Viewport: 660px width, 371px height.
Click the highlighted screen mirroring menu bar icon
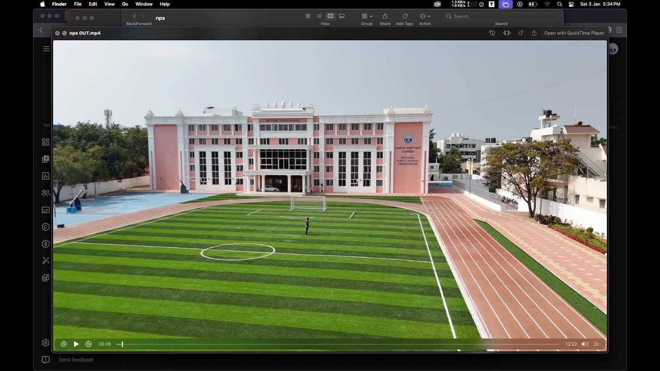505,4
